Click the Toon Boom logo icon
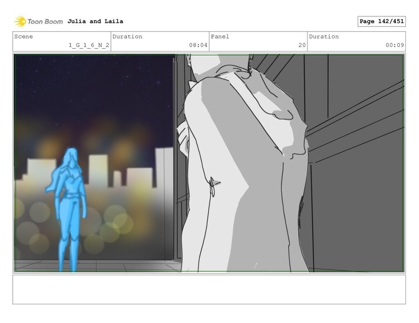Image resolution: width=419 pixels, height=323 pixels. [20, 22]
